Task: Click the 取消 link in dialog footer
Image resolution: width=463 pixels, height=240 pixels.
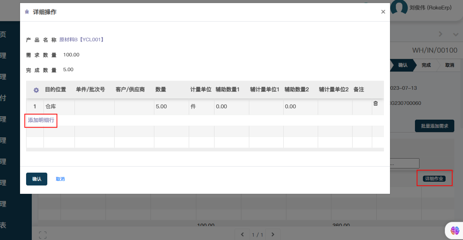Action: click(x=60, y=179)
